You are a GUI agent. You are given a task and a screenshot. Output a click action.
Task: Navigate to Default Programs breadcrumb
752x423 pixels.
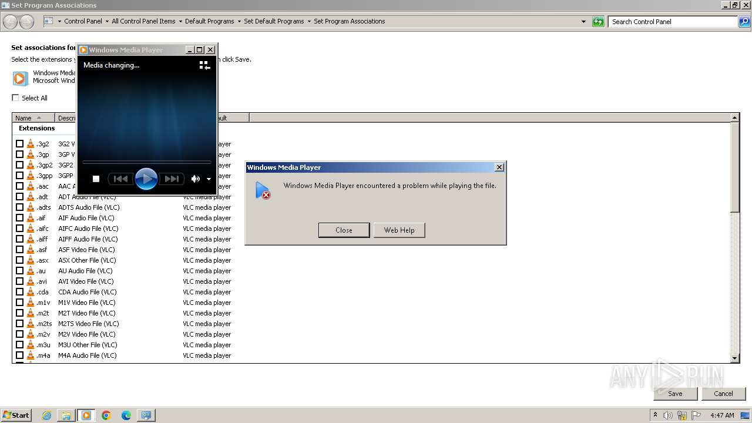point(209,21)
